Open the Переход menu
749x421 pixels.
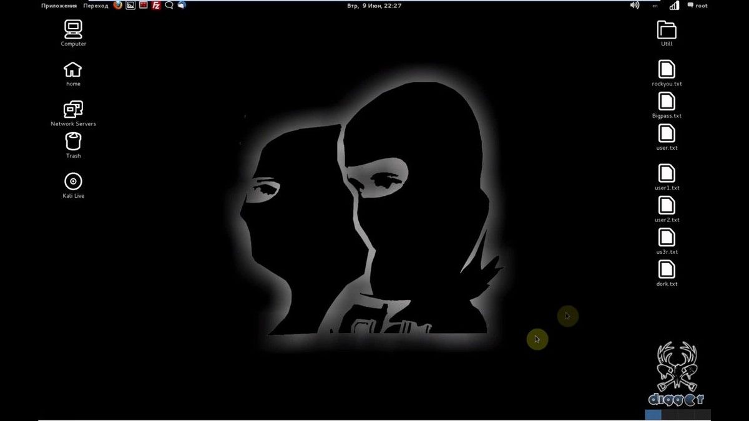click(96, 6)
